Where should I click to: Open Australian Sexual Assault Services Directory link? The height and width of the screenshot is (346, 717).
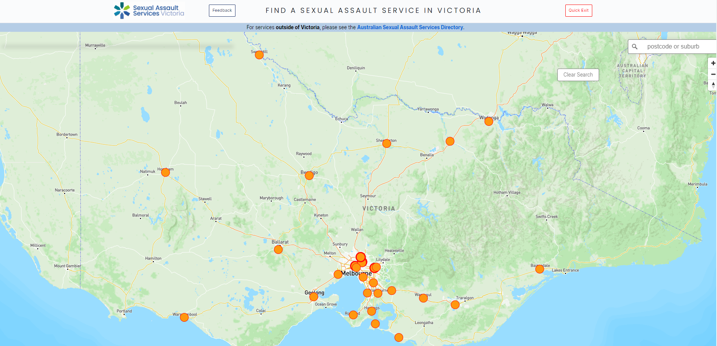click(410, 27)
